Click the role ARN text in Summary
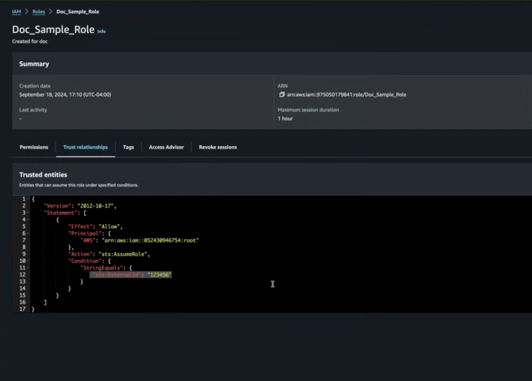Viewport: 532px width, 381px height. pos(346,94)
